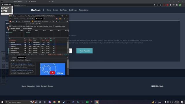Filter requests by CSS type
185x104 pixels.
pyautogui.click(x=21, y=26)
